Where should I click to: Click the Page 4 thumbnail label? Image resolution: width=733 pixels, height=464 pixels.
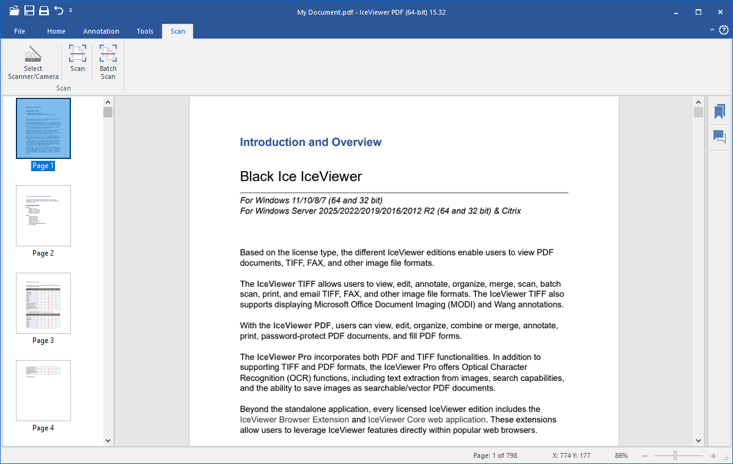pos(43,428)
